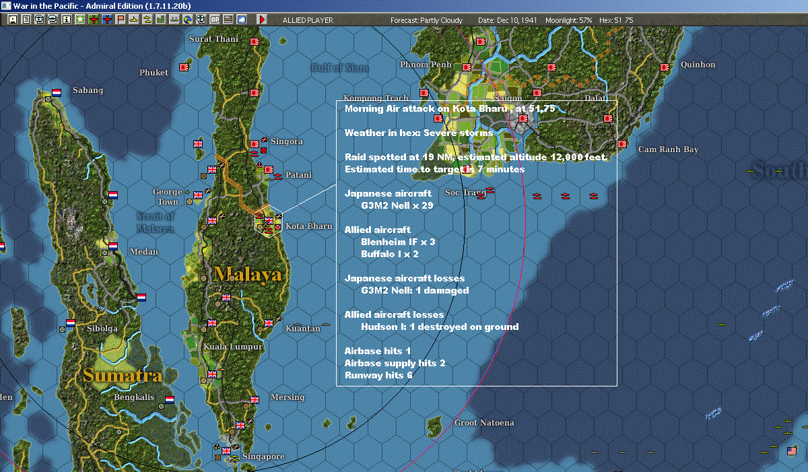Click the globe toolbar icon

pyautogui.click(x=187, y=20)
